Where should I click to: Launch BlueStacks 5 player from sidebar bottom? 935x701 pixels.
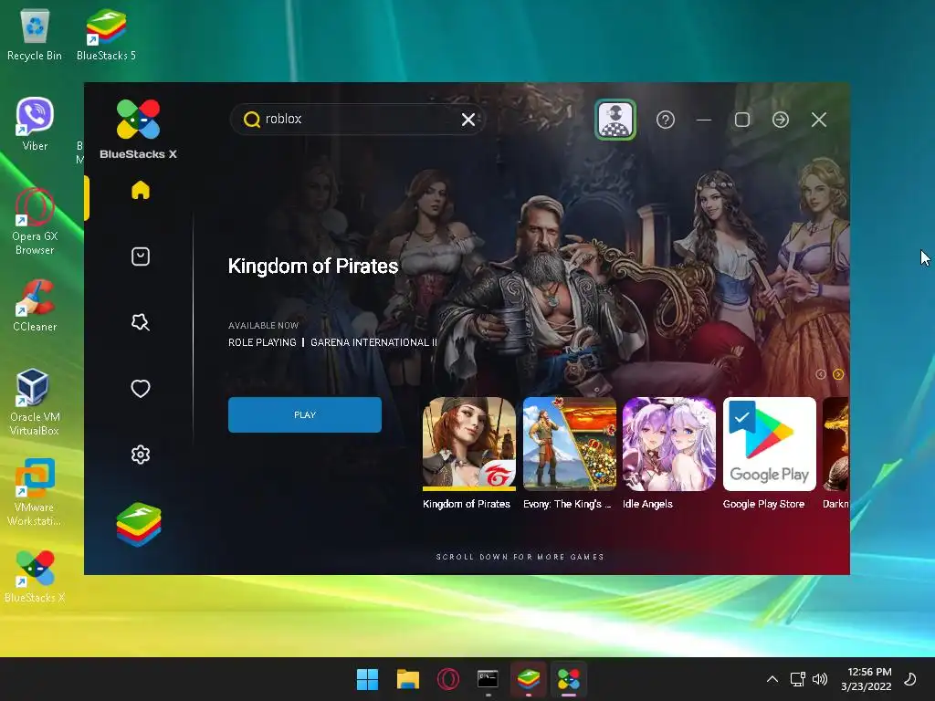coord(139,525)
